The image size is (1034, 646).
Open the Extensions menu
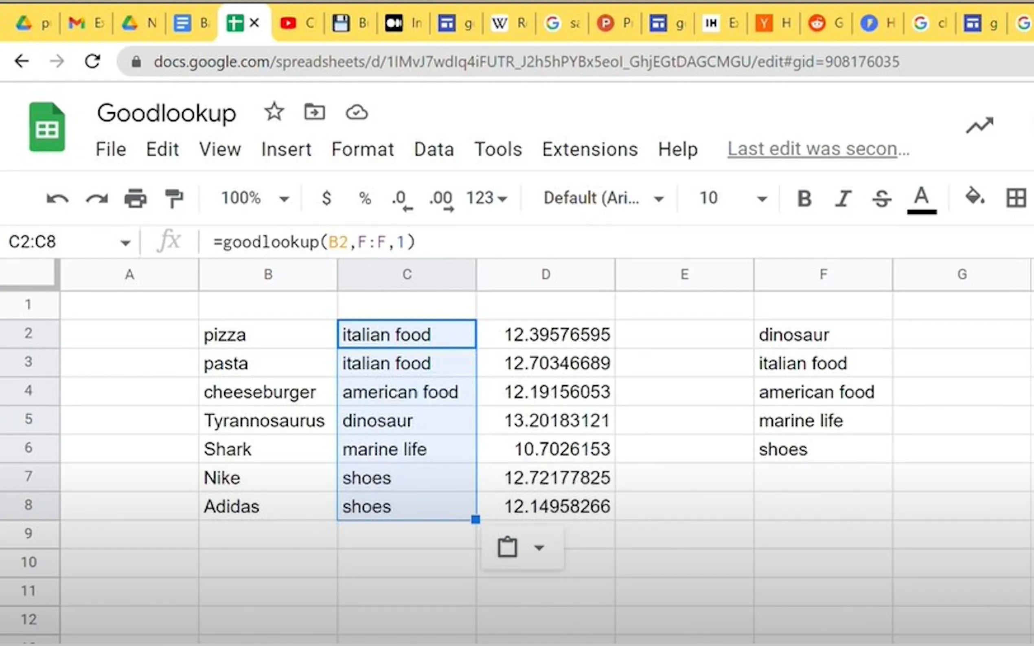click(x=590, y=149)
